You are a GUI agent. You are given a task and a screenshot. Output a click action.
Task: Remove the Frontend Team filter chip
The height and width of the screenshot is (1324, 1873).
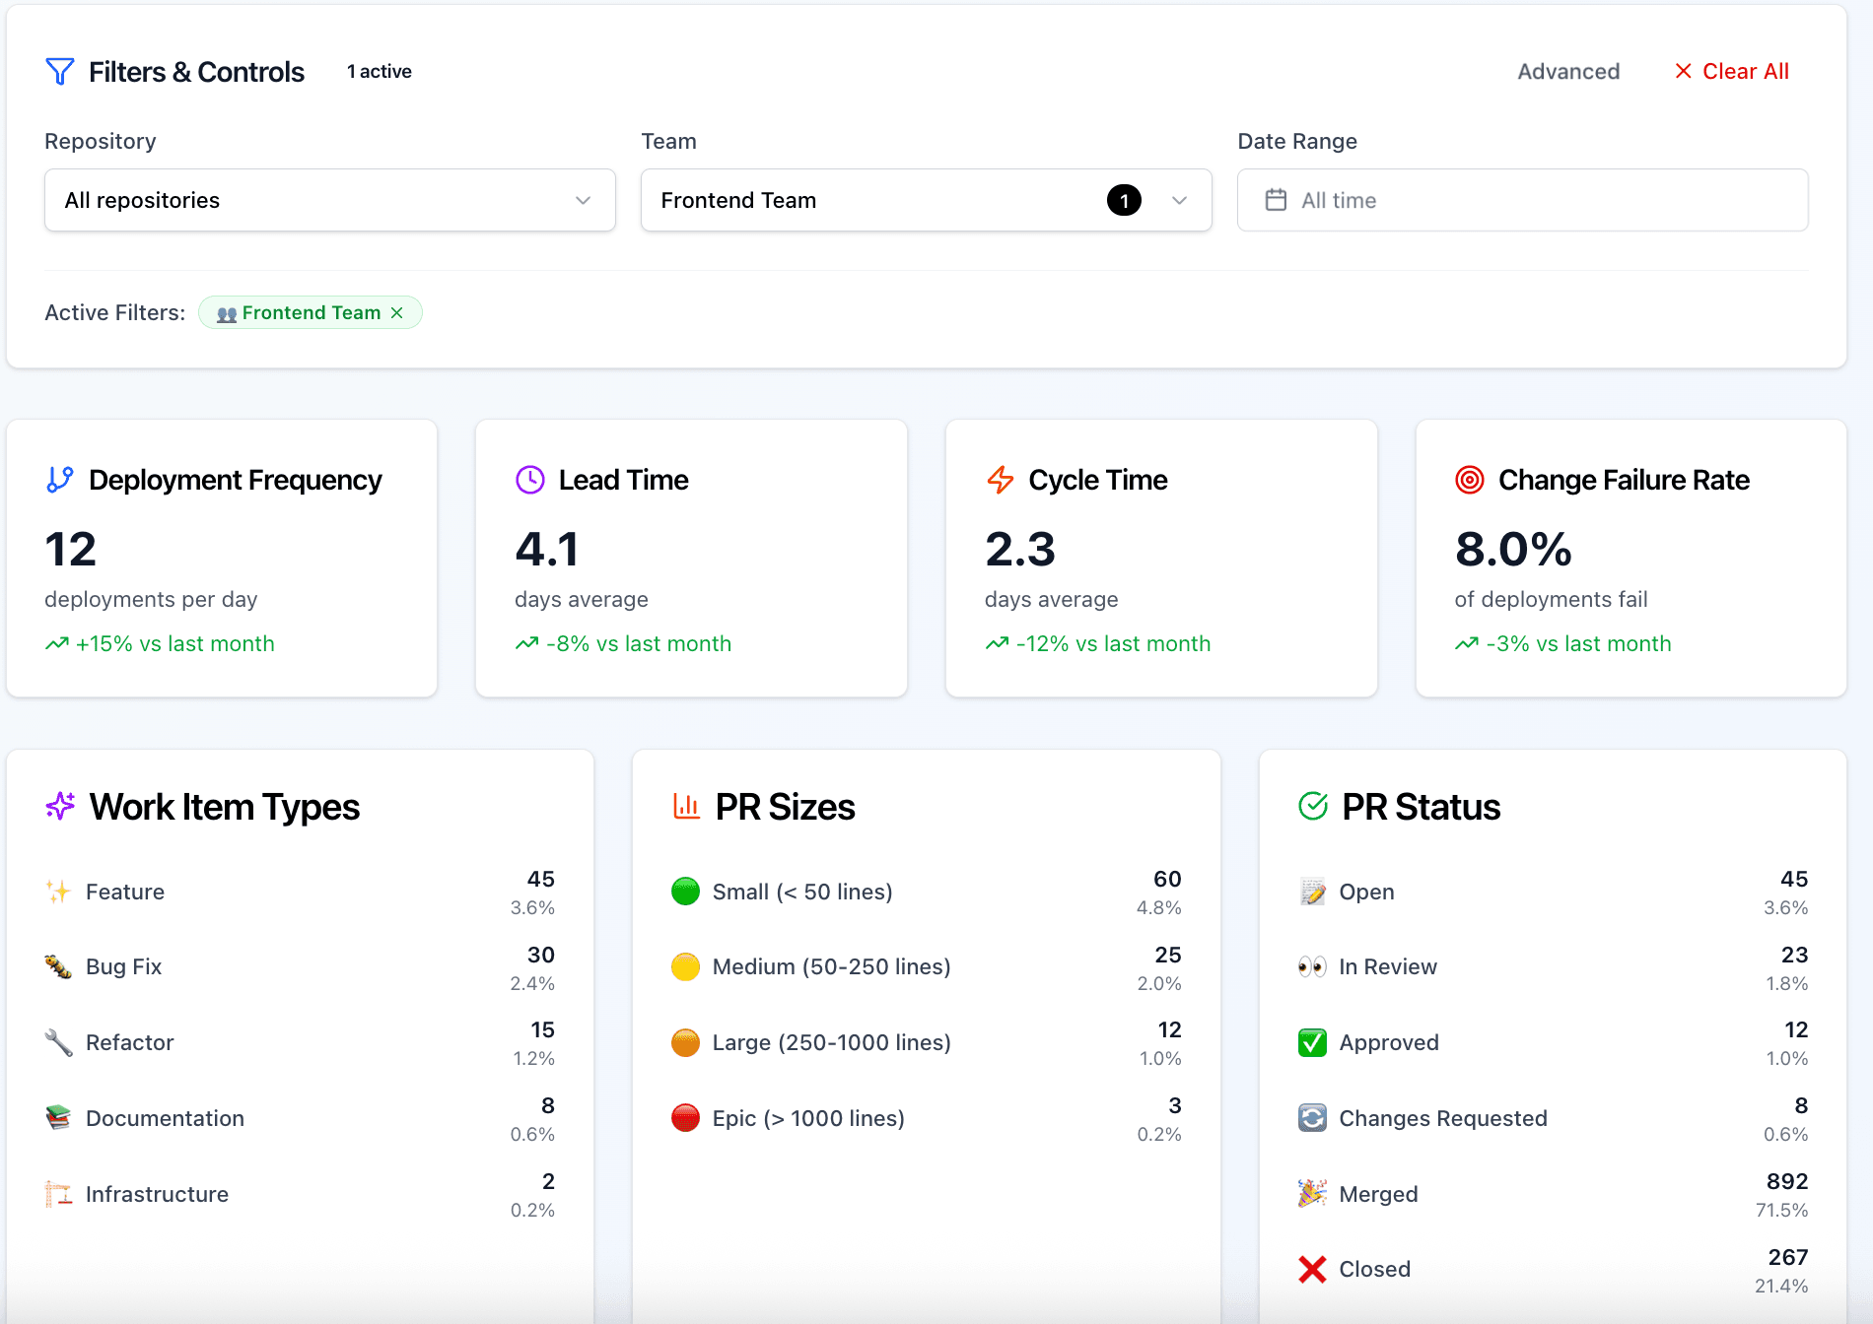[397, 313]
